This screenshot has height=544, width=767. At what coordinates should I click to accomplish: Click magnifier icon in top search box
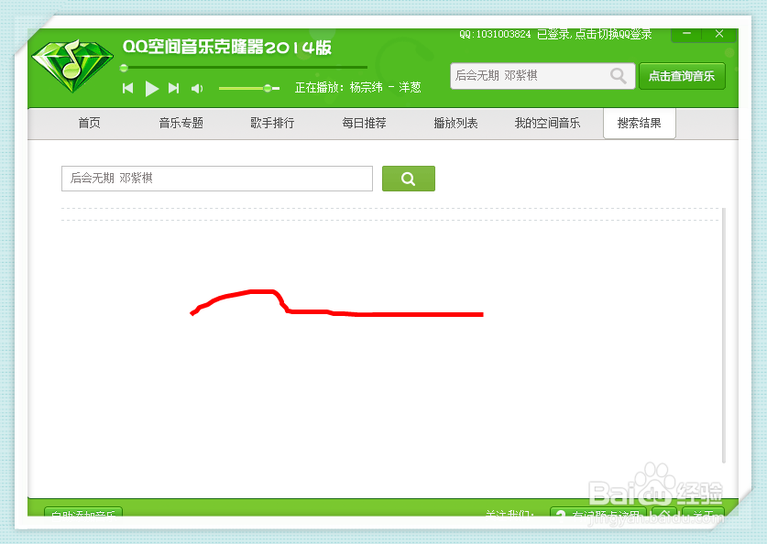pos(619,76)
